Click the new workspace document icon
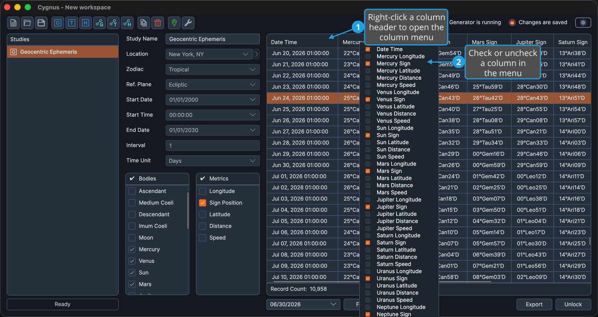The width and height of the screenshot is (598, 317). click(13, 23)
